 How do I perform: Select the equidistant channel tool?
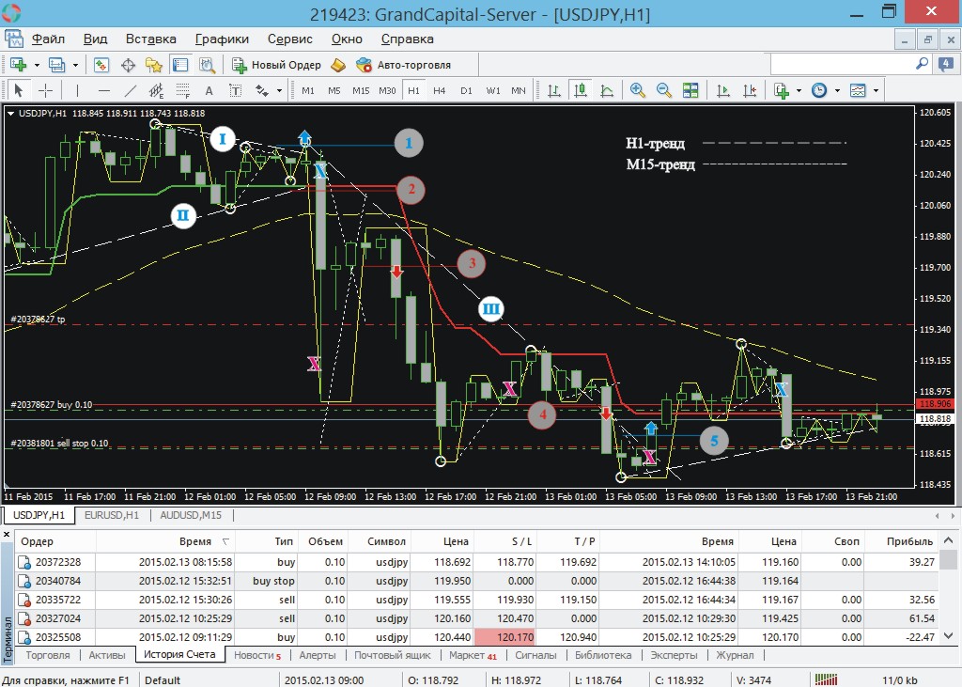(x=157, y=91)
